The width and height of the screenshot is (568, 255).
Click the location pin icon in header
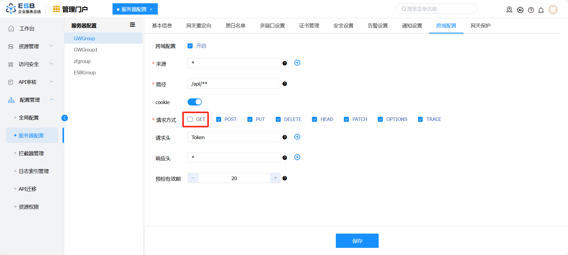509,10
